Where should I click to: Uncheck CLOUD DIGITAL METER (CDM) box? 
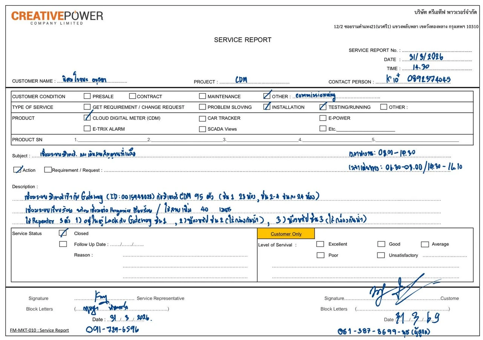click(87, 118)
